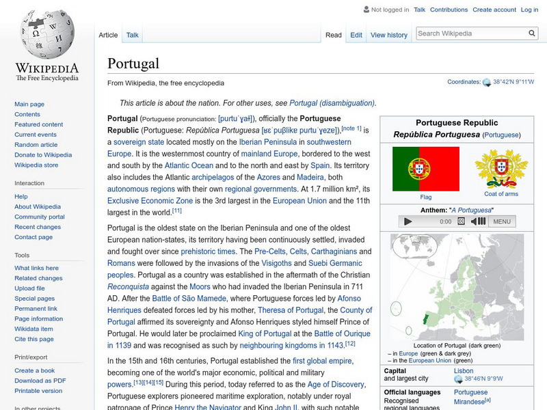Toggle closed captions on anthem player
547x410 pixels.
[461, 221]
